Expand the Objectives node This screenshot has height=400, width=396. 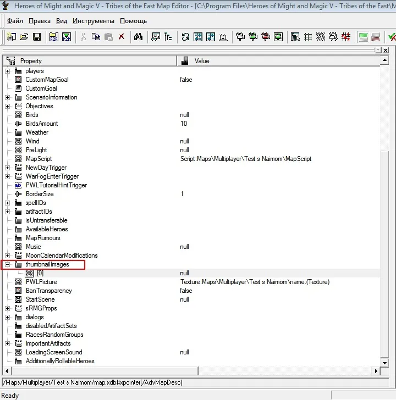tap(7, 106)
